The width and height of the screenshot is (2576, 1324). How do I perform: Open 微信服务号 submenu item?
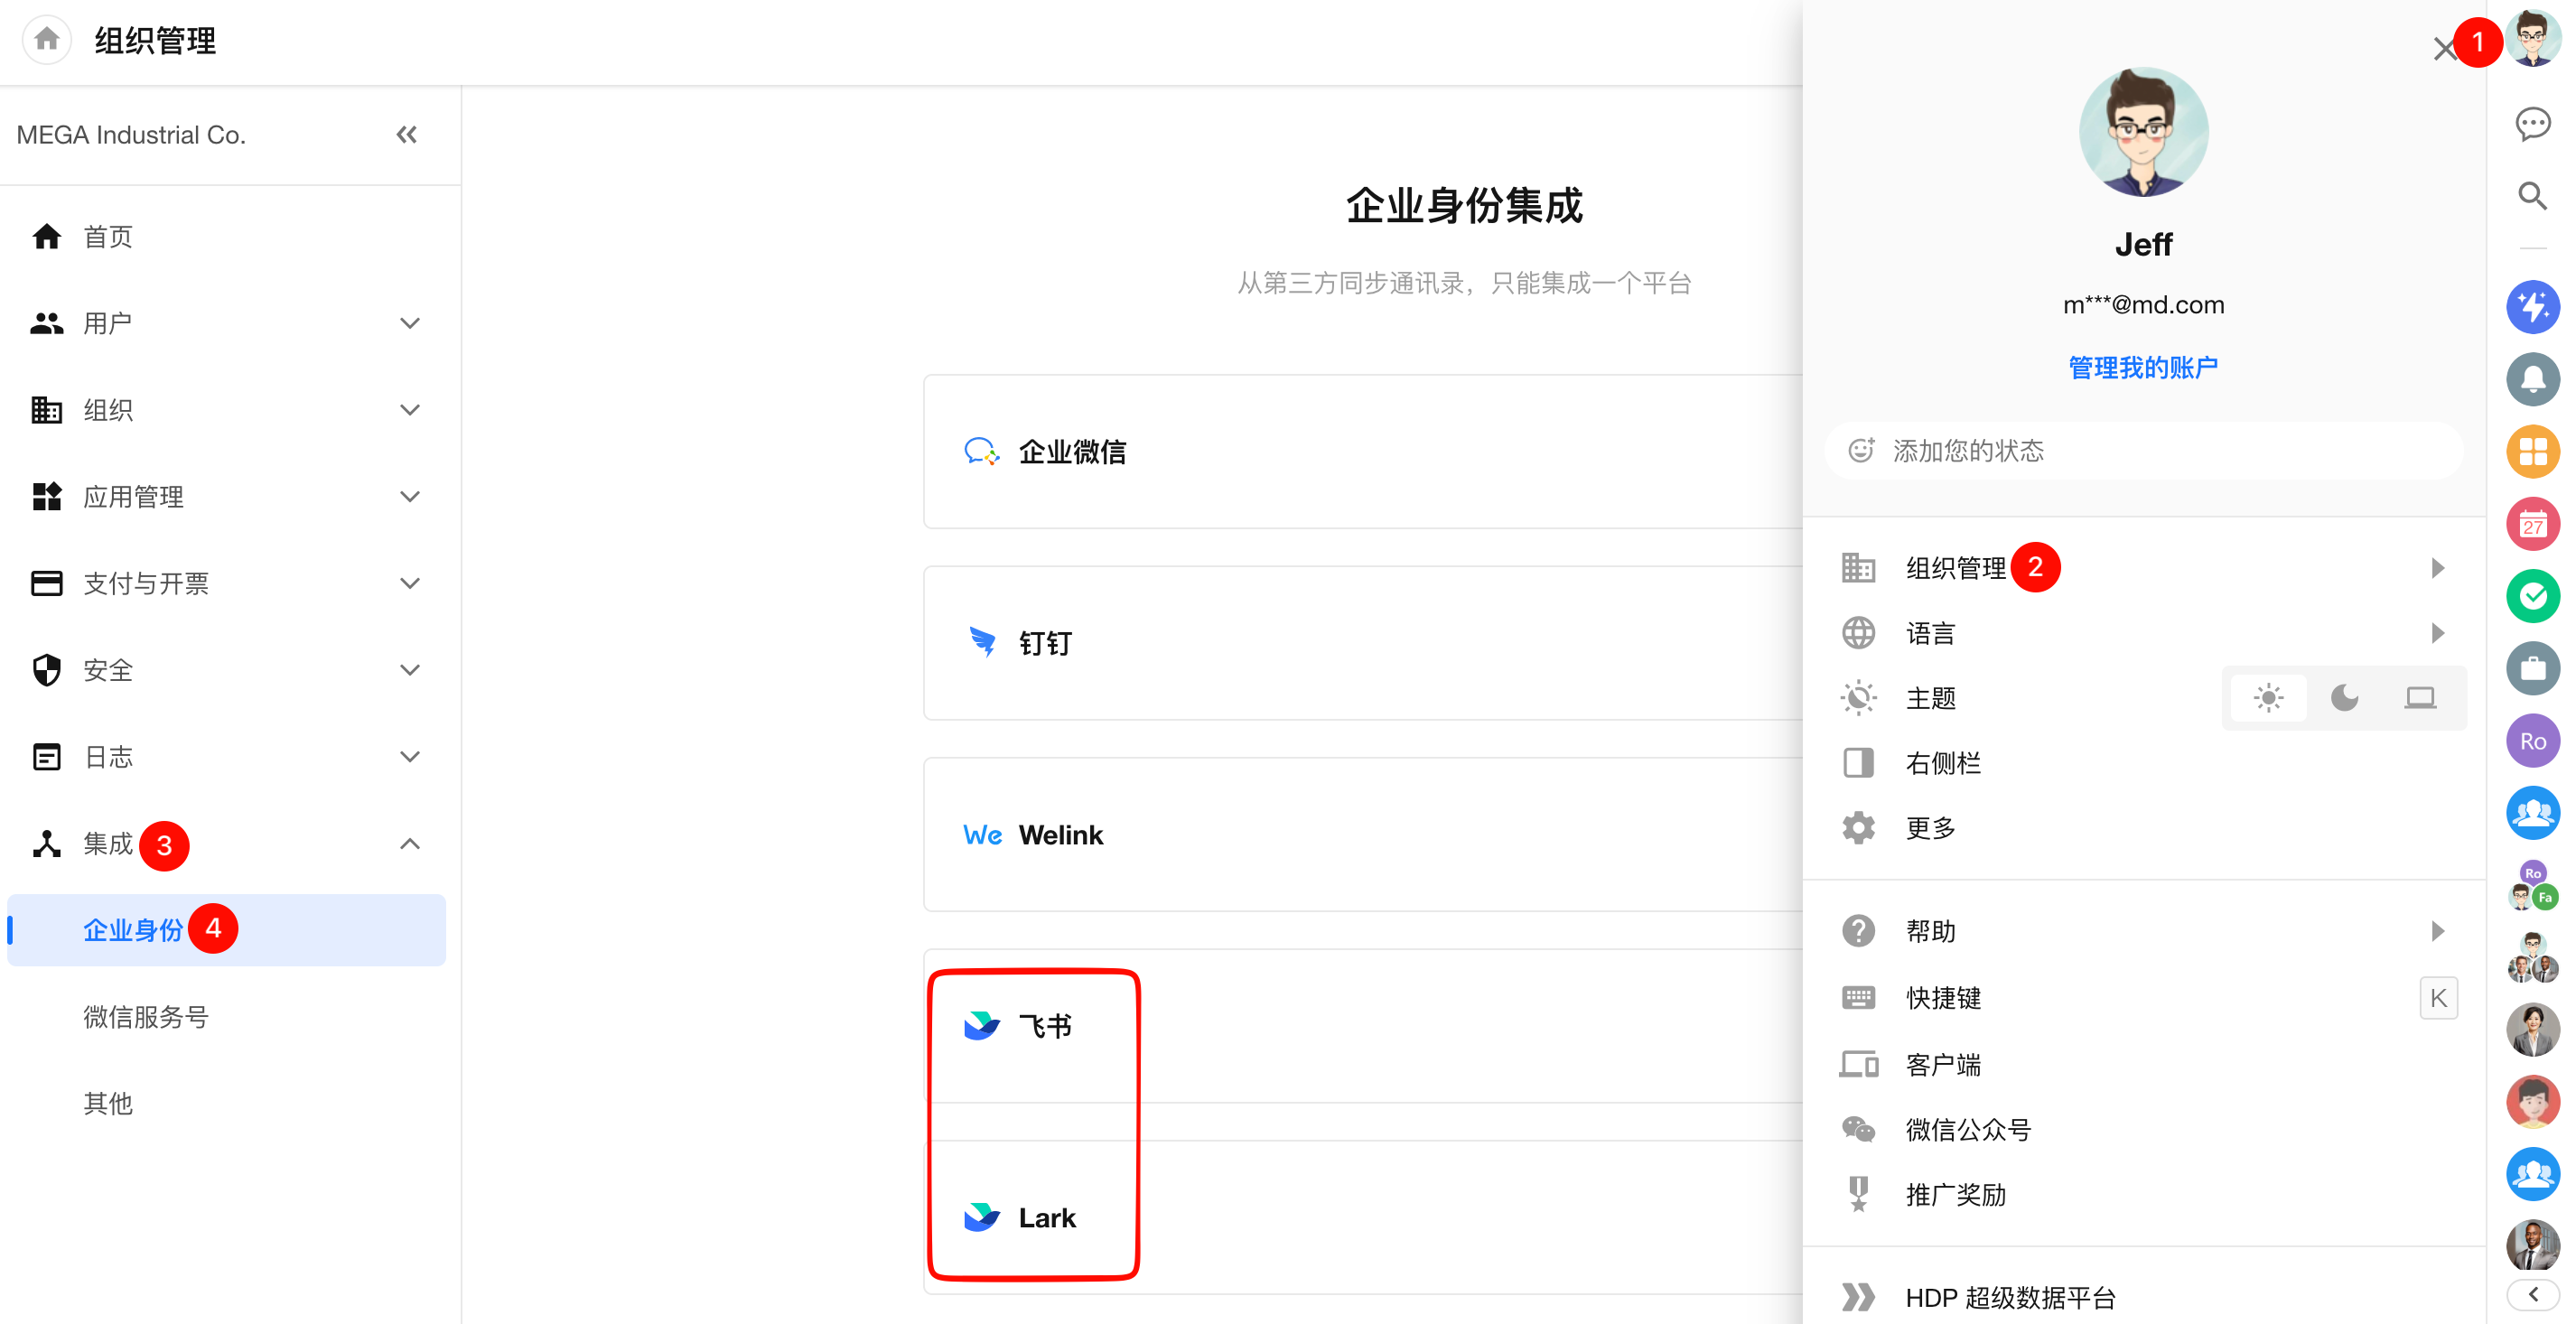coord(146,1017)
